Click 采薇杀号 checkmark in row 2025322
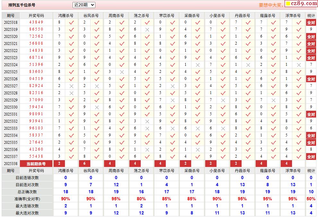The height and width of the screenshot is (217, 318). (198, 51)
